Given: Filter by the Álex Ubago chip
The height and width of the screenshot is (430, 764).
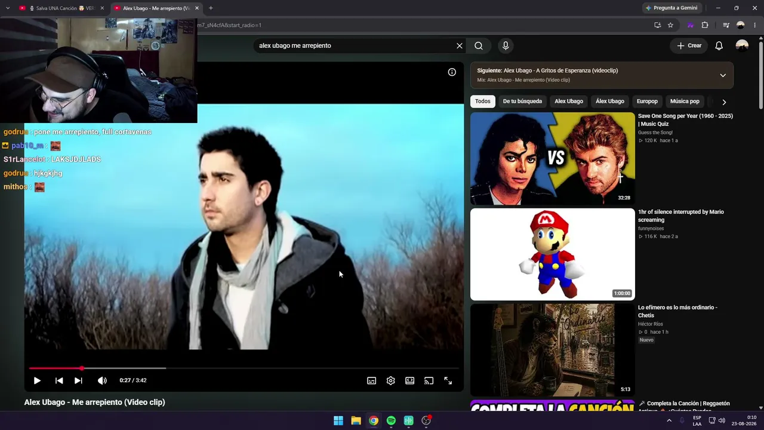Looking at the screenshot, I should pyautogui.click(x=610, y=102).
